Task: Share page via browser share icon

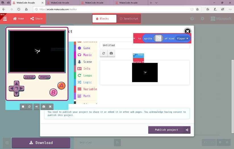Action: (x=223, y=9)
